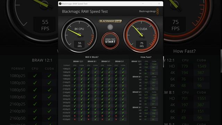The width and height of the screenshot is (222, 125).
Task: Click the 8K CUDA gauge dial
Action: tap(141, 35)
